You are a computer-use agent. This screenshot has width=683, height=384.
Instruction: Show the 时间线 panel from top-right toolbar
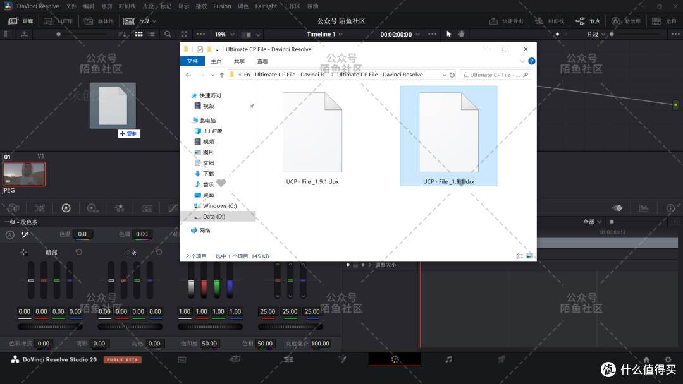click(550, 21)
